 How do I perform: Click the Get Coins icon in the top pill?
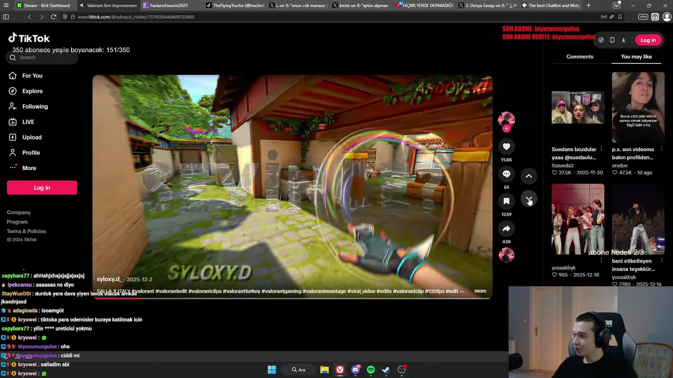tap(601, 40)
